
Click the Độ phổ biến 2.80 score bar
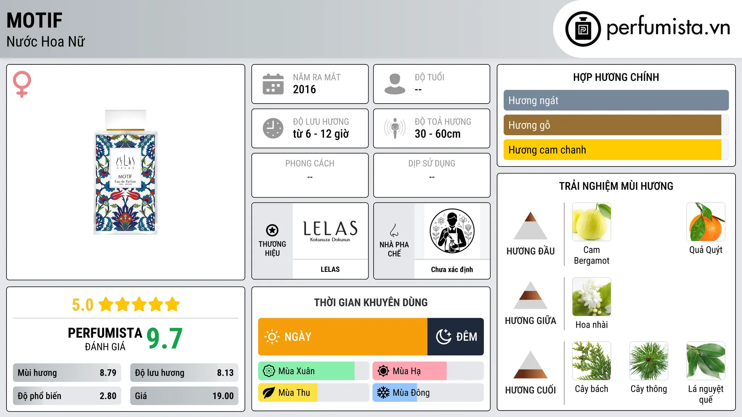click(67, 396)
